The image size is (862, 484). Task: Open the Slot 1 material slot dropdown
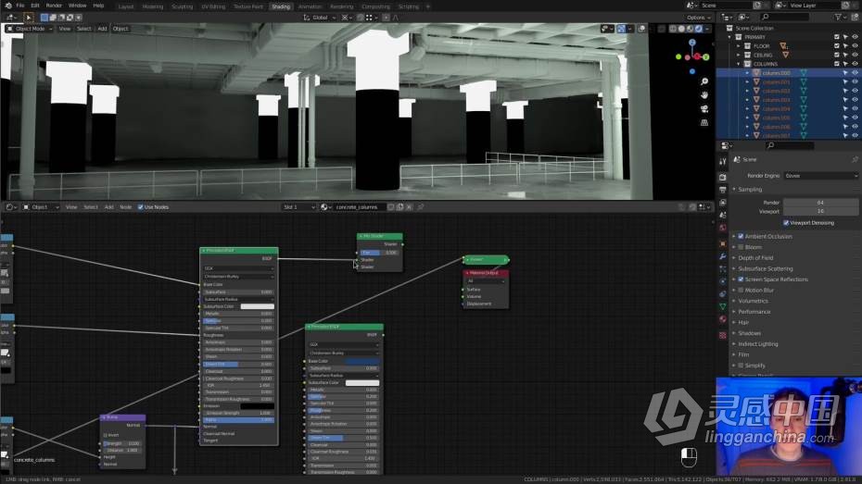pyautogui.click(x=298, y=207)
